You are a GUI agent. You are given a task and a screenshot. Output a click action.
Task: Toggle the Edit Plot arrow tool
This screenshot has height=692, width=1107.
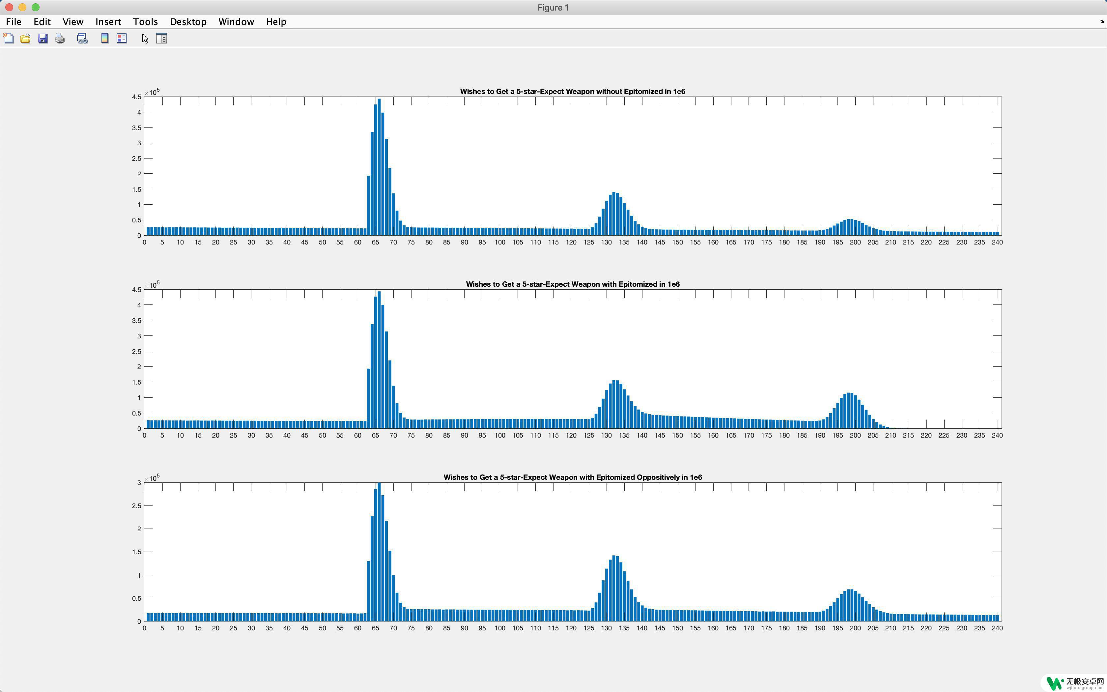(x=145, y=39)
